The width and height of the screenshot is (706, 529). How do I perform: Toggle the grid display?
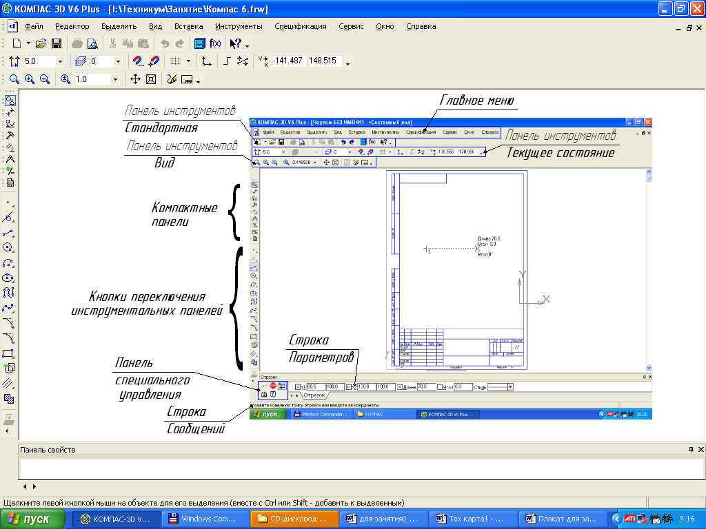click(x=176, y=61)
